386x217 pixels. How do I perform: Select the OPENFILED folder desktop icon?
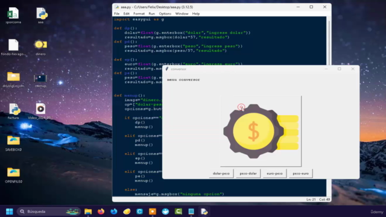coord(13,175)
